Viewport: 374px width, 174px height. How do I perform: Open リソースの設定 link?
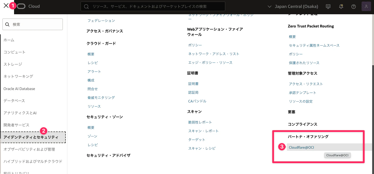[x=301, y=101]
